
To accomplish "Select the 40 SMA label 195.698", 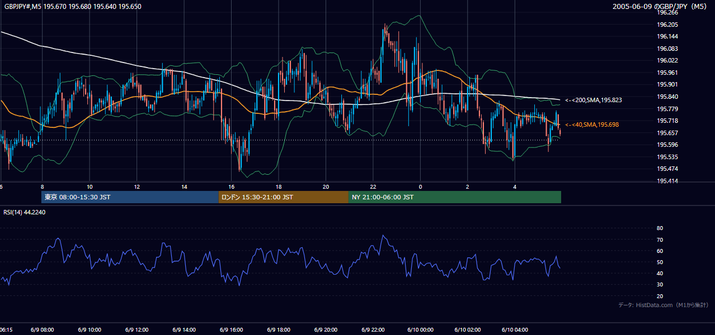I will coord(592,125).
